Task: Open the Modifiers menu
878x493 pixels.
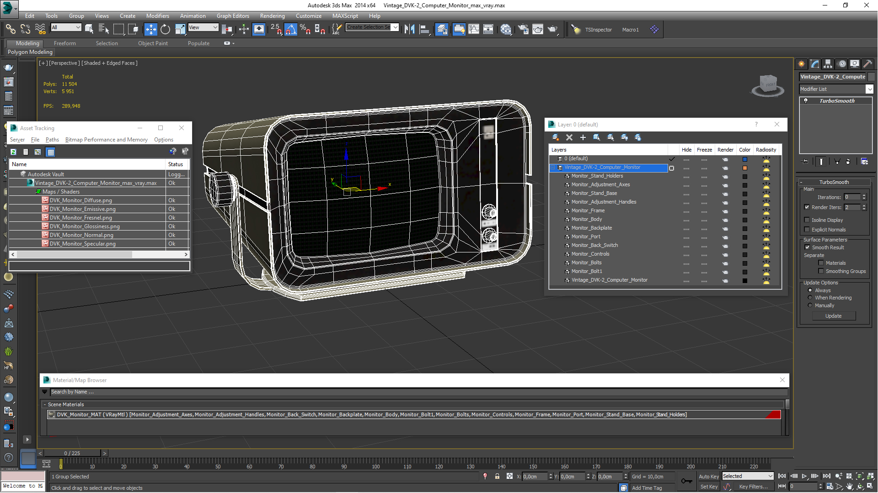Action: 157,16
